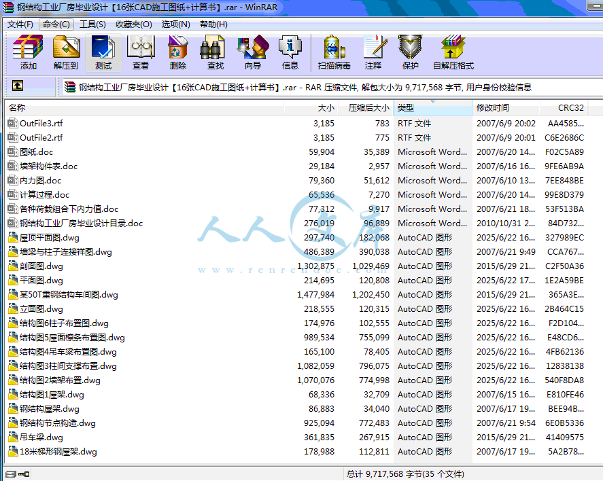Click the size value 1,477,984
The height and width of the screenshot is (481, 603).
click(315, 294)
